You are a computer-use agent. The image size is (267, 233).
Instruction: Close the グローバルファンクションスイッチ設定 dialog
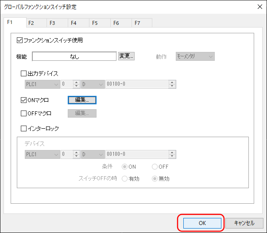pos(259,7)
